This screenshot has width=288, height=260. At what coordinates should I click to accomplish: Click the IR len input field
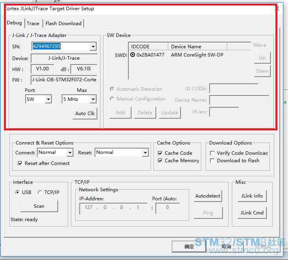coord(224,112)
